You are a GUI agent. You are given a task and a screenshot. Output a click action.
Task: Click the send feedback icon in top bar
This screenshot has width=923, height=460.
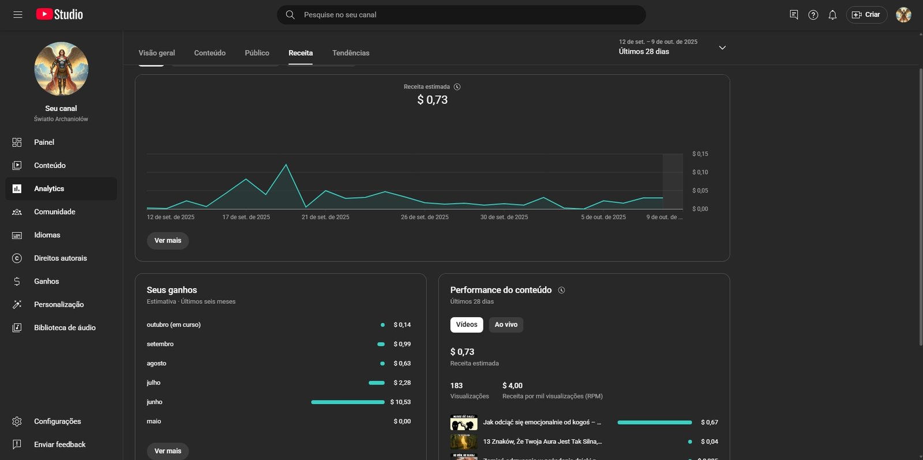794,15
